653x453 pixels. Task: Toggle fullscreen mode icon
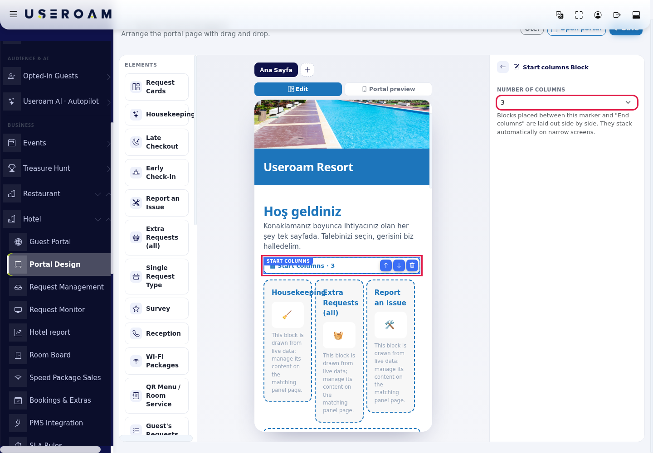pyautogui.click(x=579, y=15)
